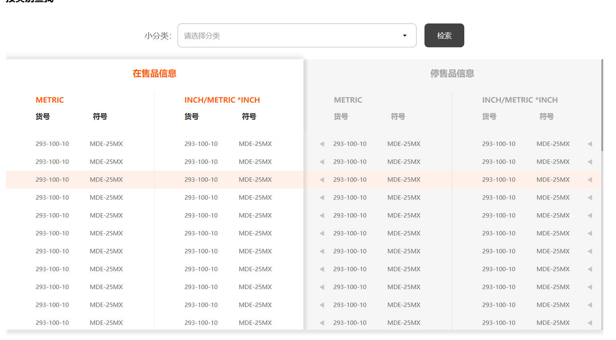
Task: Switch to the 在售品信息 tab
Action: pos(154,74)
